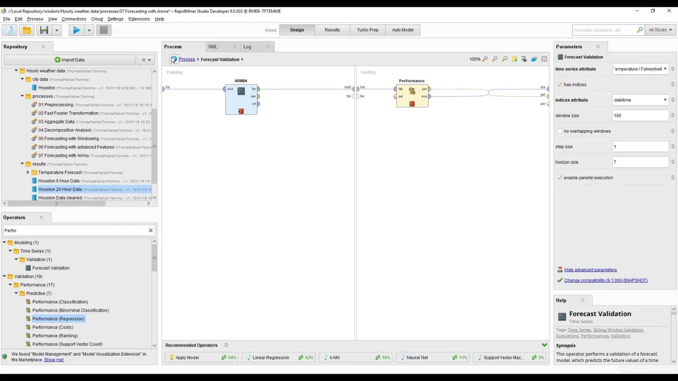Click the blue stacked-boxes operator icon
Image resolution: width=678 pixels, height=381 pixels.
coord(534,59)
